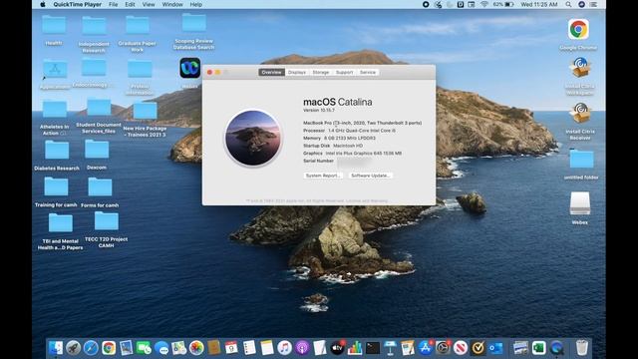
Task: Open QuickTime Player in the dock
Action: pyautogui.click(x=556, y=348)
